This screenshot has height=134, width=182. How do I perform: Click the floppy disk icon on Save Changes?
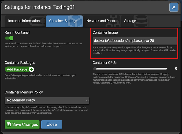tap(9, 124)
